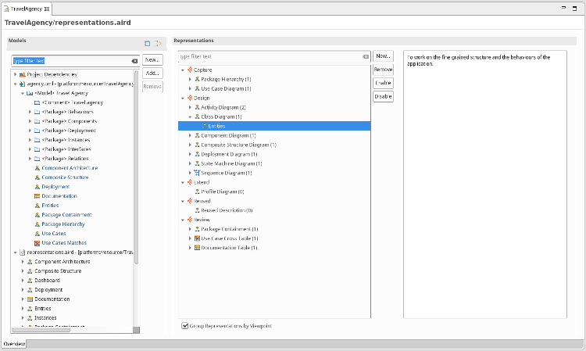The width and height of the screenshot is (586, 351).
Task: Click the Activity Diagram icon
Action: pyautogui.click(x=198, y=107)
